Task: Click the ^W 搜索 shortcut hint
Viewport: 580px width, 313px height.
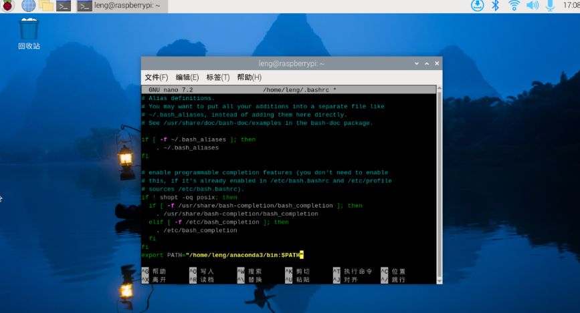Action: 250,272
